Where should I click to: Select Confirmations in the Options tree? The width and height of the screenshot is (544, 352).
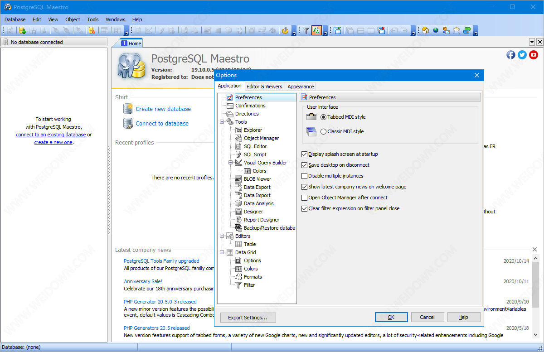(250, 106)
